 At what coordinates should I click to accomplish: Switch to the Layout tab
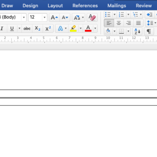(x=55, y=6)
